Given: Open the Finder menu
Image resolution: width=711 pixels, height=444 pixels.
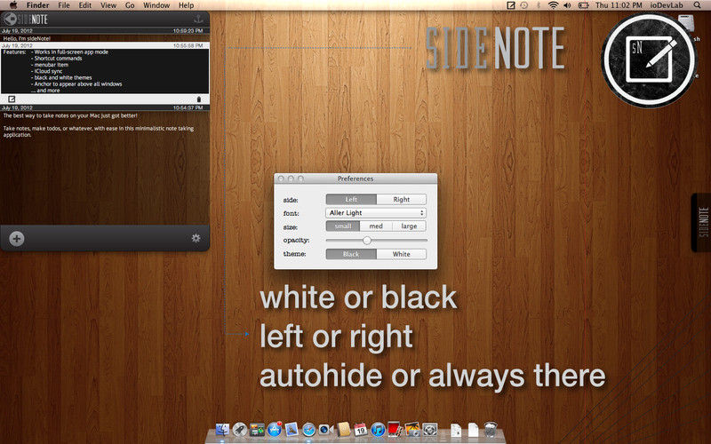Looking at the screenshot, I should [x=37, y=5].
